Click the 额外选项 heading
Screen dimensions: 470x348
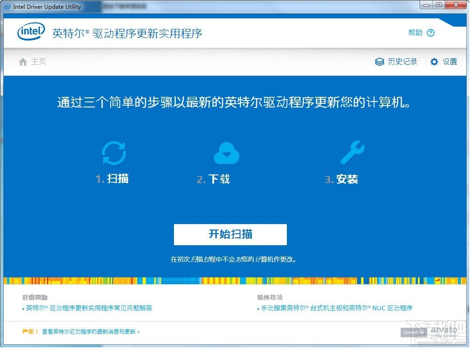coord(270,297)
